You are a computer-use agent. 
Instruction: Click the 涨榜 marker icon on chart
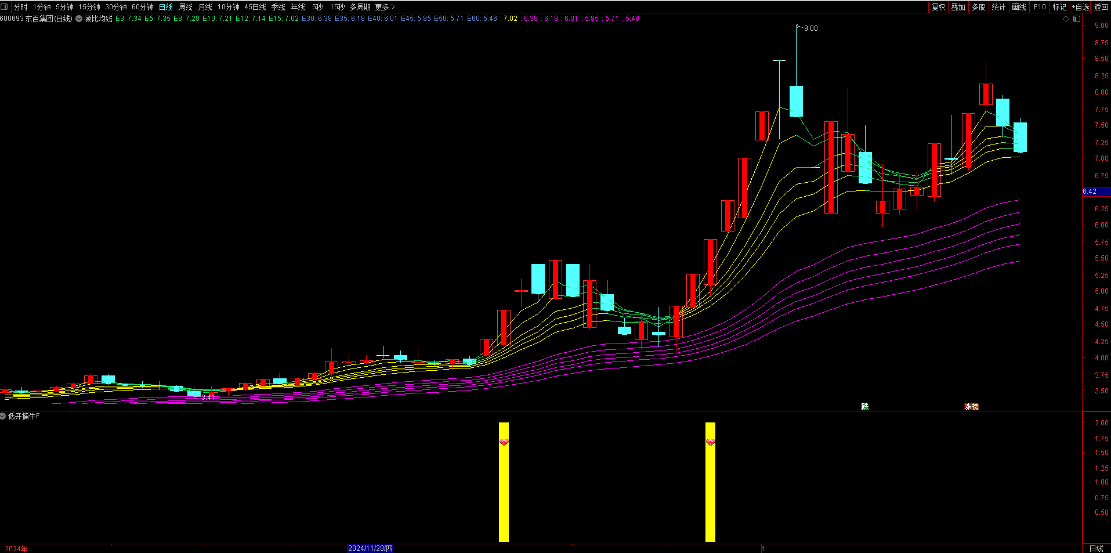click(971, 406)
